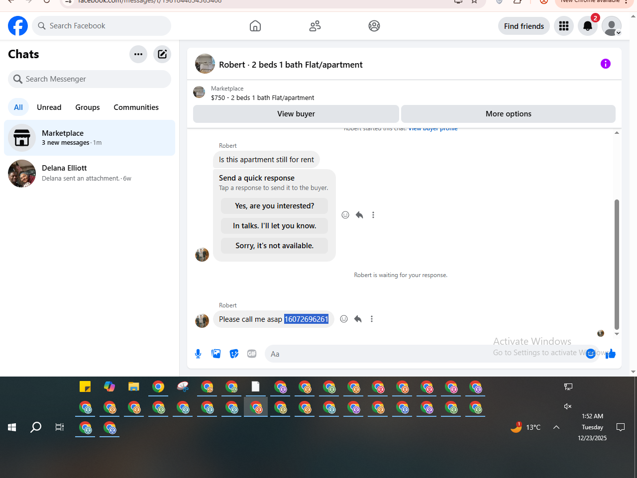
Task: Switch to the Unread tab
Action: pyautogui.click(x=49, y=107)
